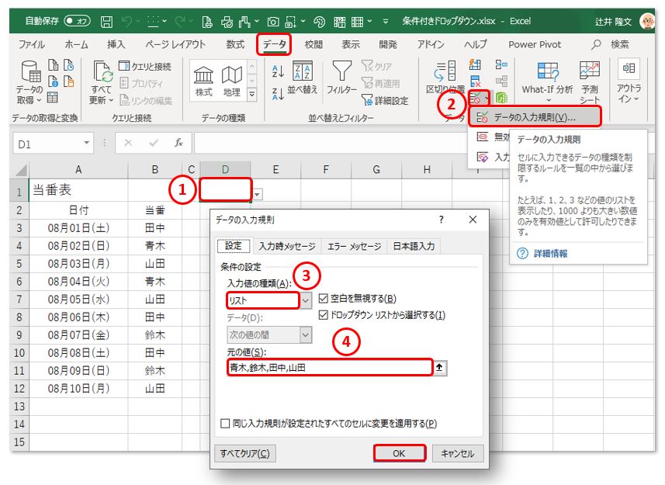
Task: Click 予測シート (Forecast Sheet) icon
Action: tap(590, 71)
